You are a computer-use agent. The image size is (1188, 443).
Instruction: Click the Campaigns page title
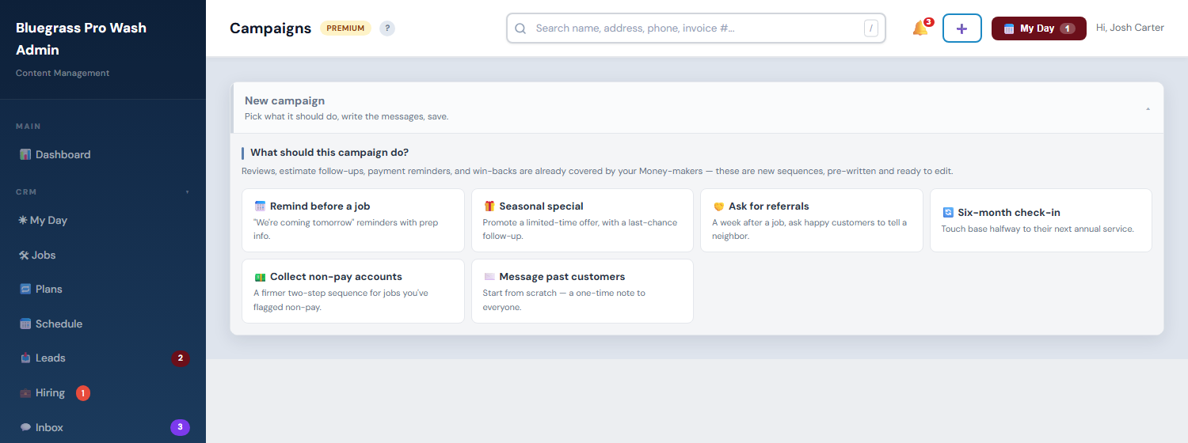point(271,28)
